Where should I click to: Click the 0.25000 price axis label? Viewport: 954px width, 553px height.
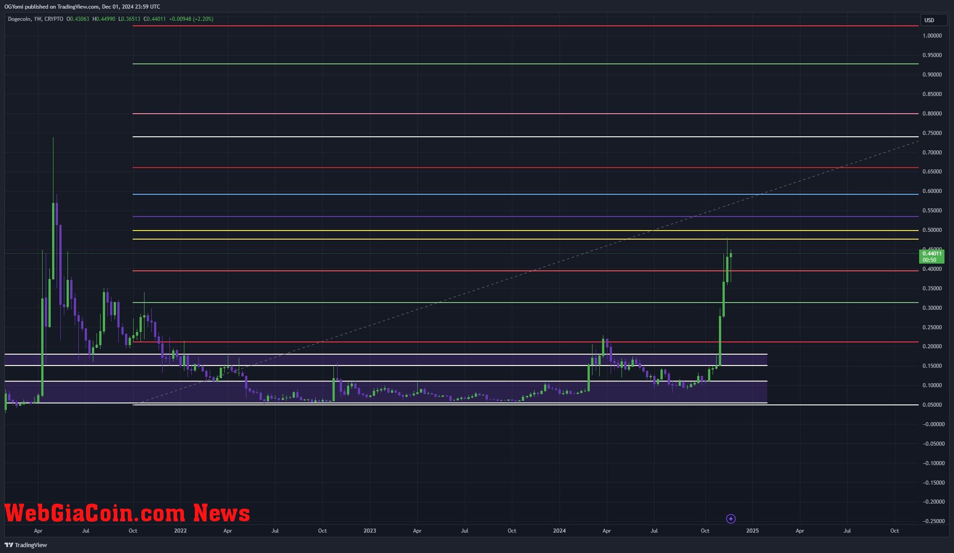pos(932,327)
